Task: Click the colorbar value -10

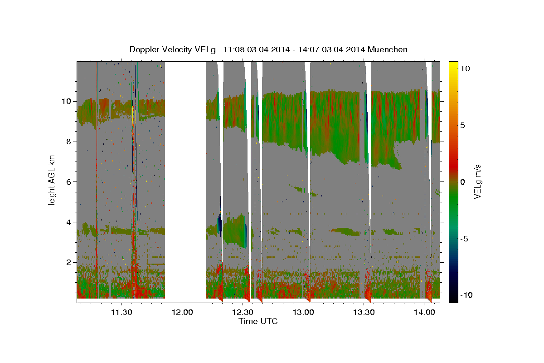Action: pyautogui.click(x=466, y=295)
